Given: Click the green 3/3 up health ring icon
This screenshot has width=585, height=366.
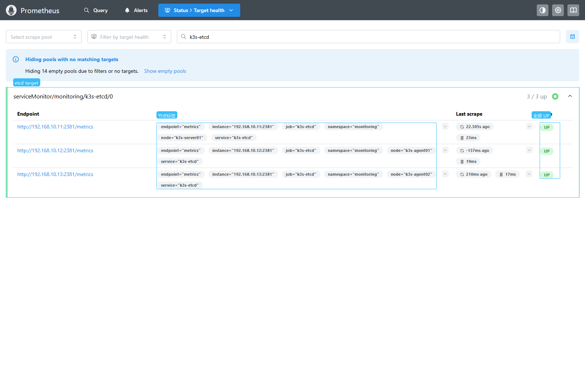Looking at the screenshot, I should [x=555, y=97].
